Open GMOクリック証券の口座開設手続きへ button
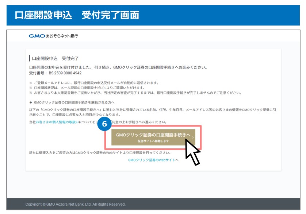The height and width of the screenshot is (214, 306). click(153, 137)
